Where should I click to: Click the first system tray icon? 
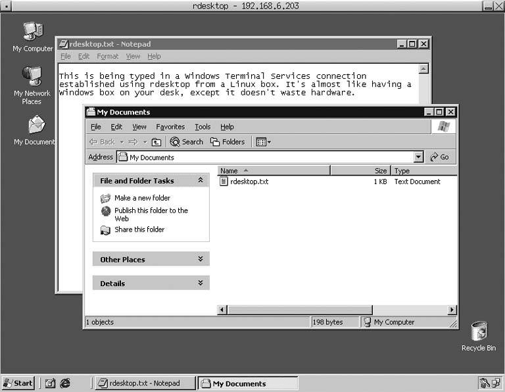(484, 383)
